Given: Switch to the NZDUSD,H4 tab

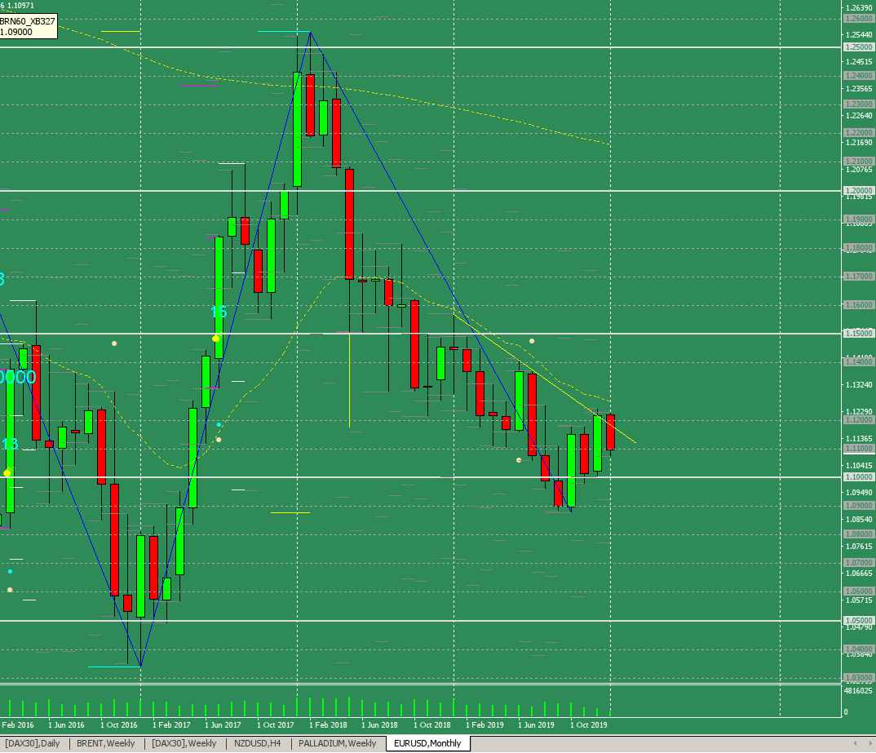Looking at the screenshot, I should tap(258, 743).
